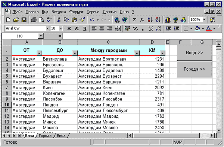Toggle underline formatting Ч button
Image resolution: width=224 pixels, height=147 pixels.
click(85, 29)
